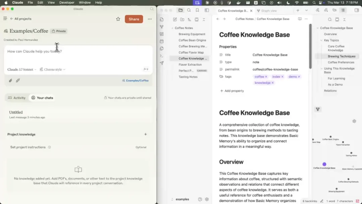The width and height of the screenshot is (362, 204).
Task: Click Add property in note properties
Action: [232, 91]
